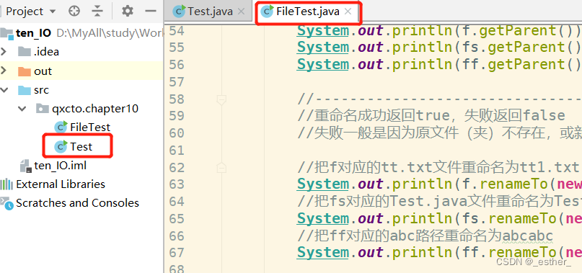Screen dimensions: 582x273
Task: Select External Libraries node
Action: [61, 184]
